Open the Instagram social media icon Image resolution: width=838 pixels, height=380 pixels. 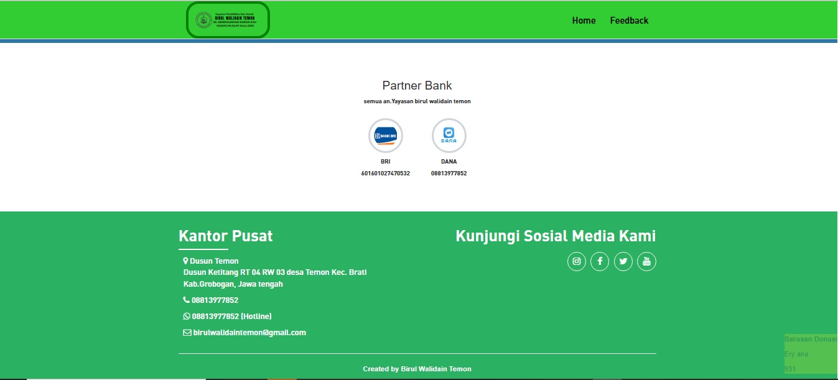(x=577, y=262)
